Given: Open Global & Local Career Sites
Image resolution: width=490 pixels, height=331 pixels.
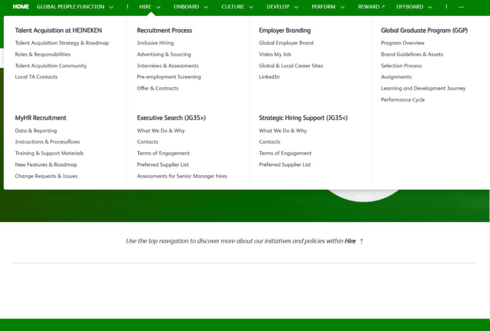Looking at the screenshot, I should tap(291, 66).
